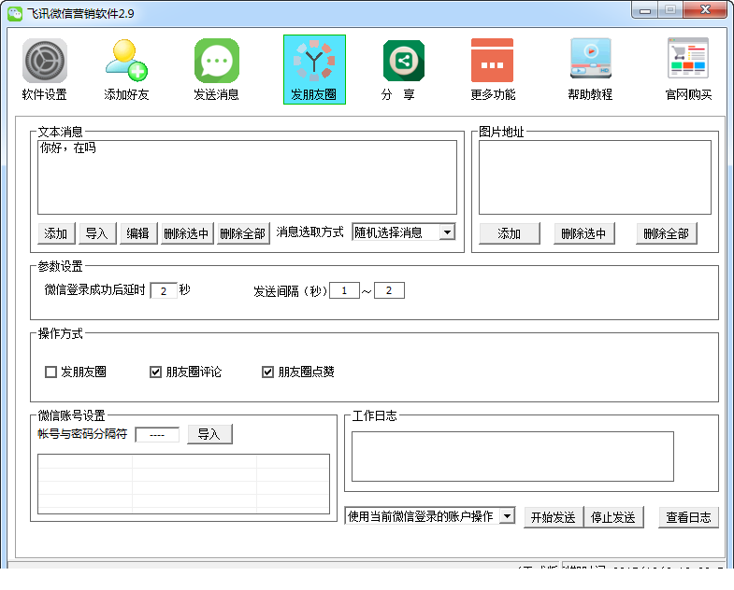Open the 添加好友 user icon
734x590 pixels.
point(126,61)
